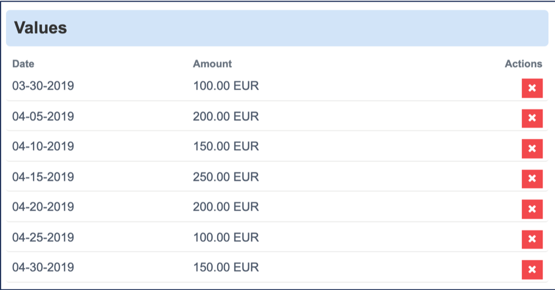Remove the 04-05-2019 row via red X
555x290 pixels.
(x=532, y=118)
